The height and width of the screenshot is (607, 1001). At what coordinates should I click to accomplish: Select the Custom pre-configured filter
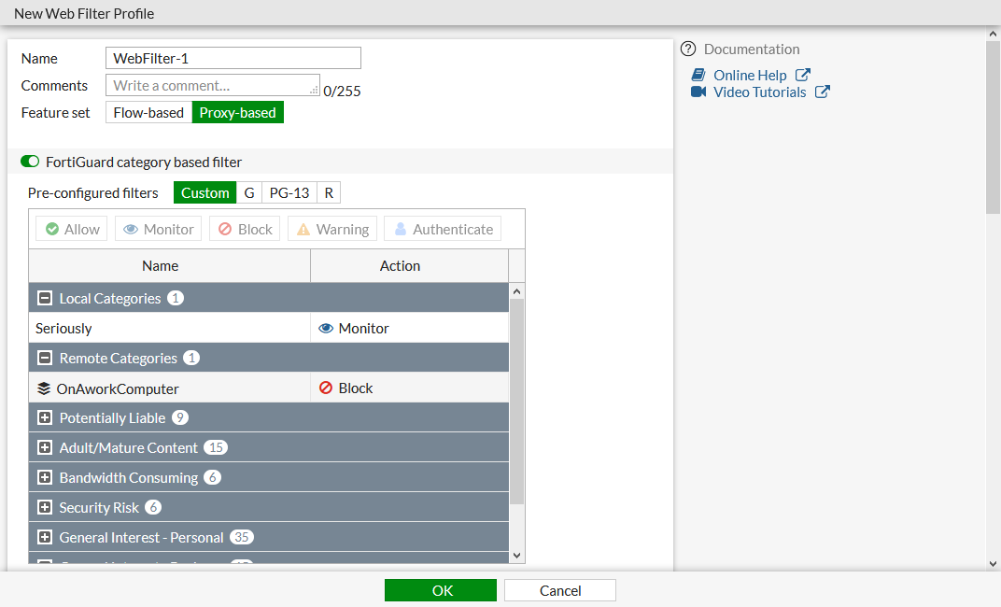point(204,192)
